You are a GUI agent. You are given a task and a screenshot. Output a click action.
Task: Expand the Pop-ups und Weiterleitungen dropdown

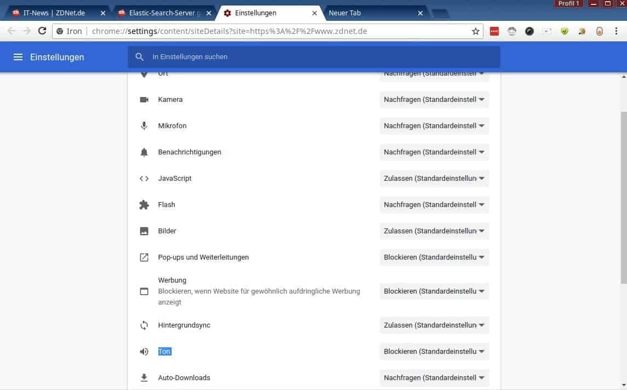[434, 257]
